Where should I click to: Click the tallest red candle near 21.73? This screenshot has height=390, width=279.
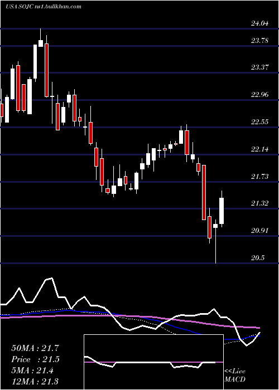pyautogui.click(x=204, y=192)
